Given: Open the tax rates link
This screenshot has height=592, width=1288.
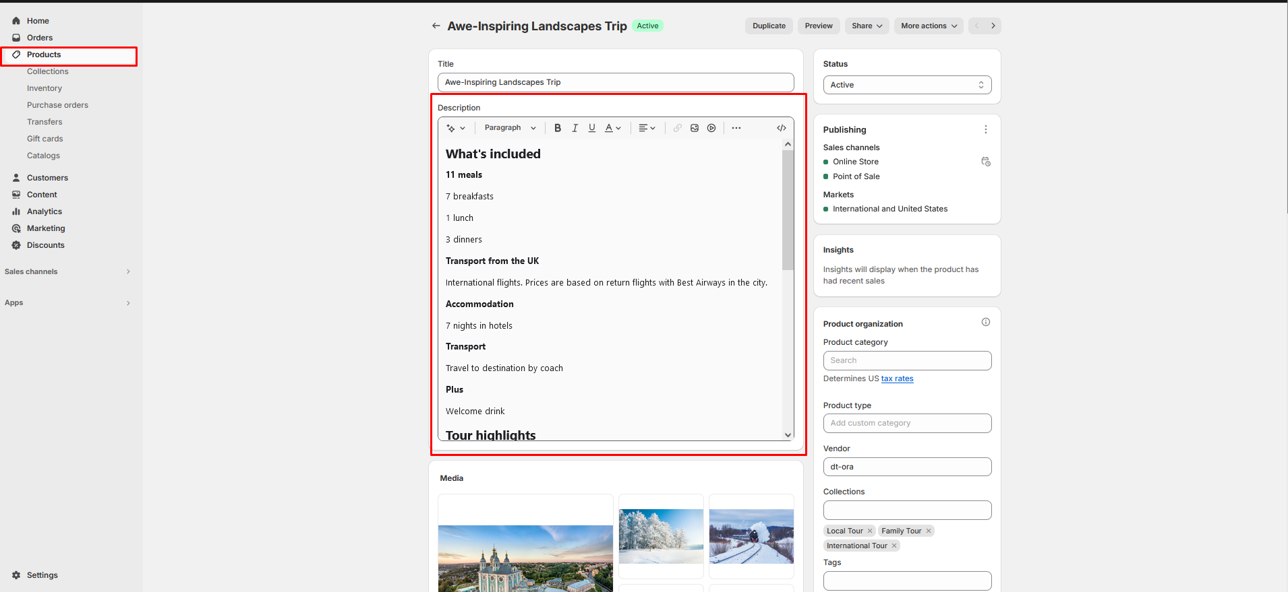Looking at the screenshot, I should [x=897, y=379].
